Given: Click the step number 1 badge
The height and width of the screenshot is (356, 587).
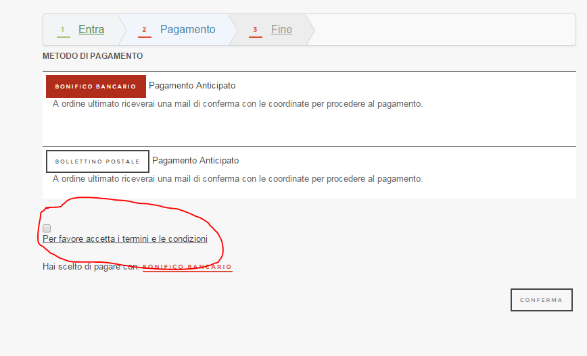Looking at the screenshot, I should 63,30.
